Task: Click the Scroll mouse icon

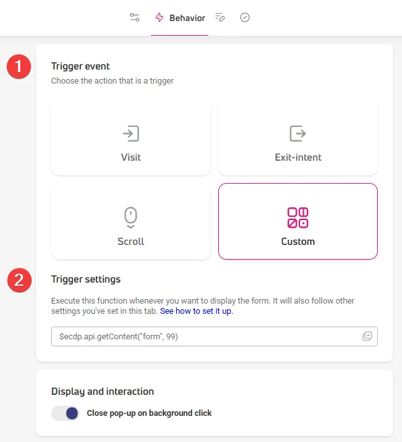Action: (131, 217)
